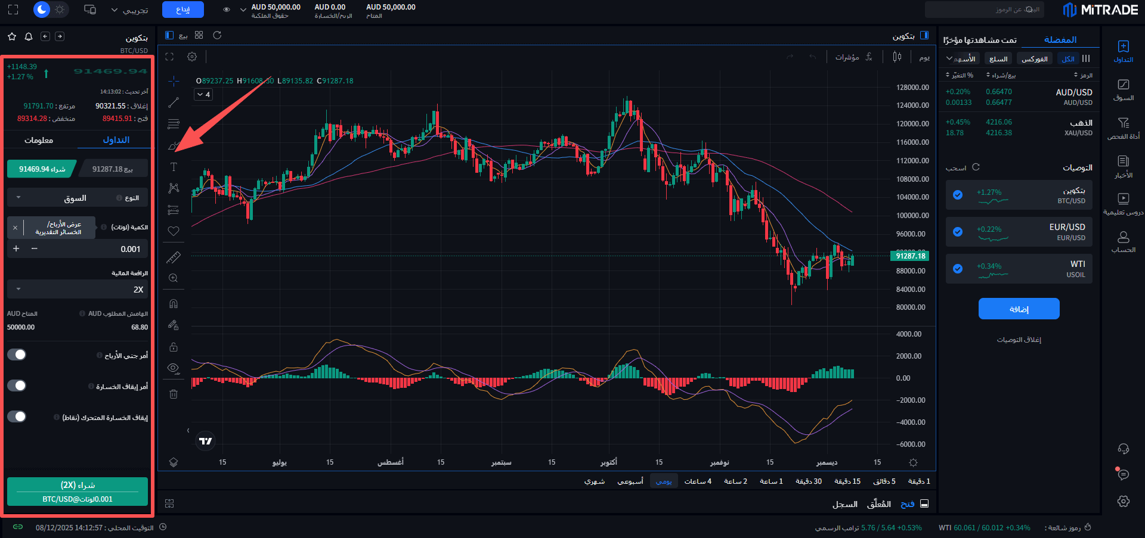This screenshot has height=538, width=1145.
Task: Open the customer support headset icon
Action: click(x=1123, y=449)
